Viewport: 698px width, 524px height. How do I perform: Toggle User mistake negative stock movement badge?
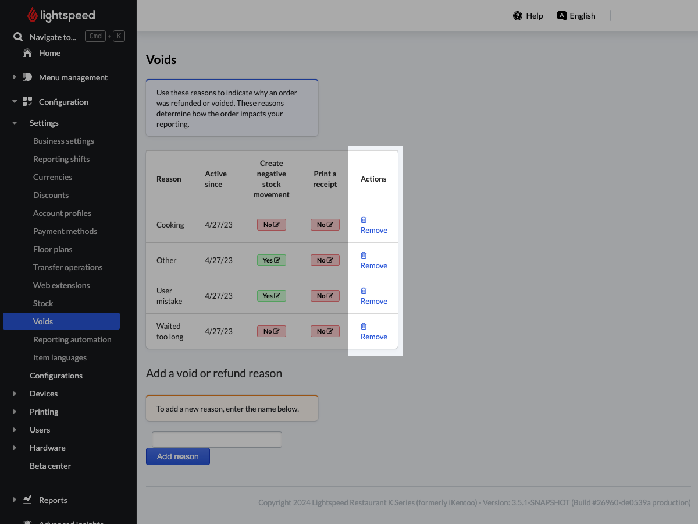click(271, 296)
